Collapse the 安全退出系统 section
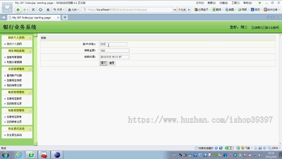This screenshot has height=159, width=282. [30, 129]
